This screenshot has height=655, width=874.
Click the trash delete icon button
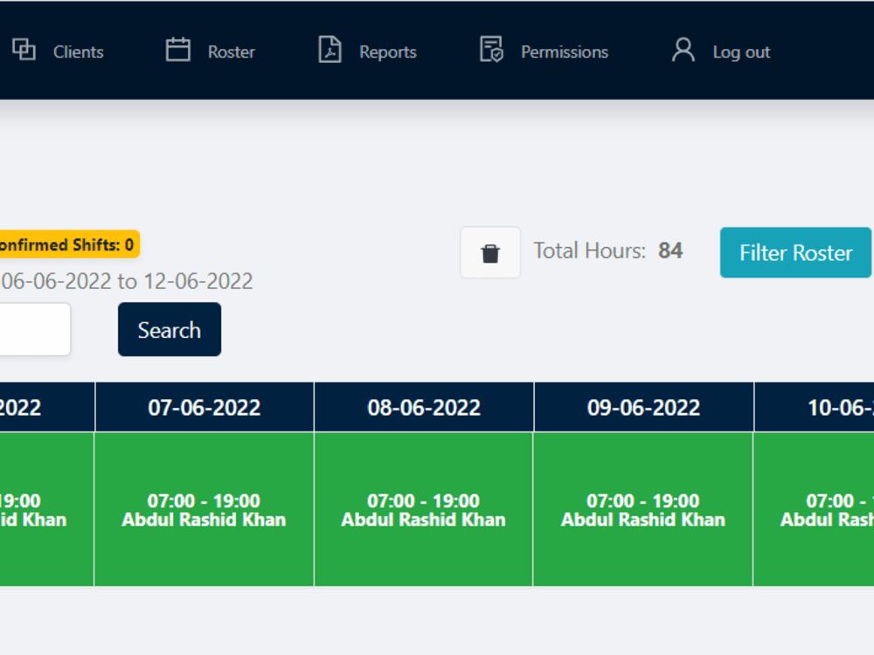(490, 252)
